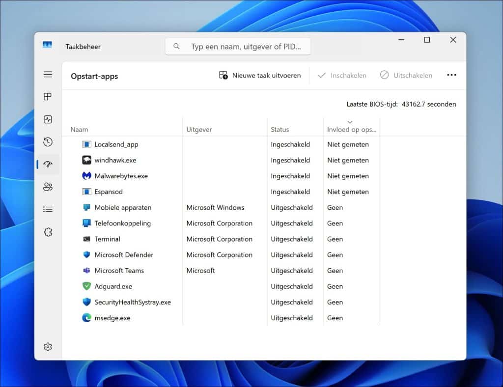The image size is (503, 387).
Task: Select the msedge.exe row name
Action: click(x=112, y=318)
